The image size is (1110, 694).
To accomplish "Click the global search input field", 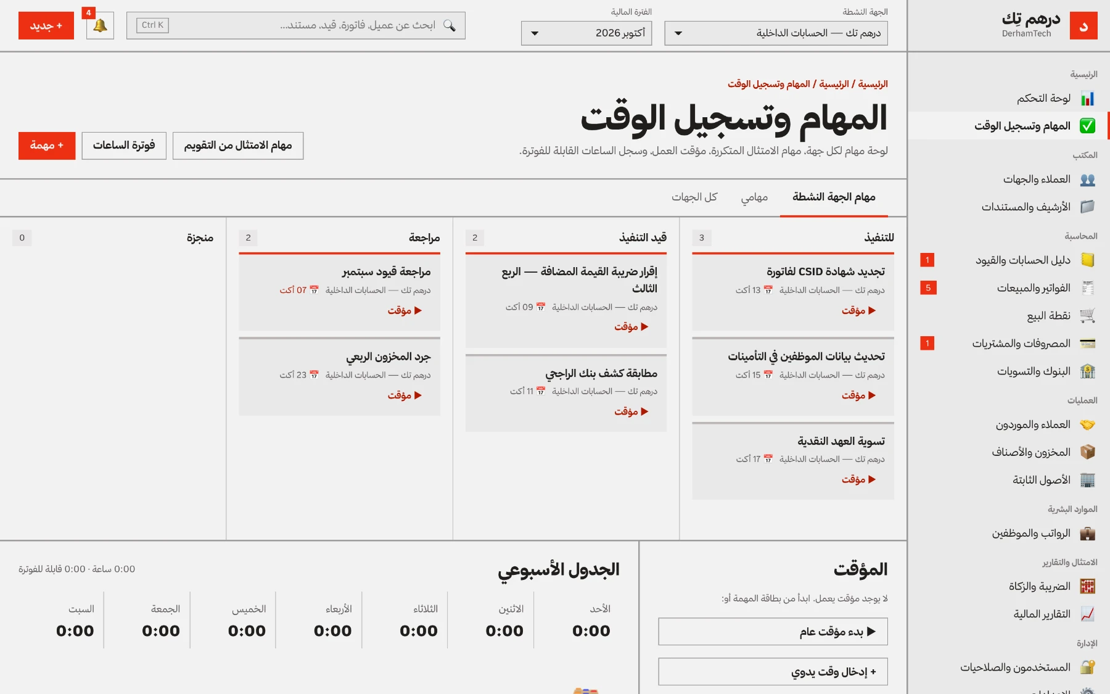I will [296, 26].
